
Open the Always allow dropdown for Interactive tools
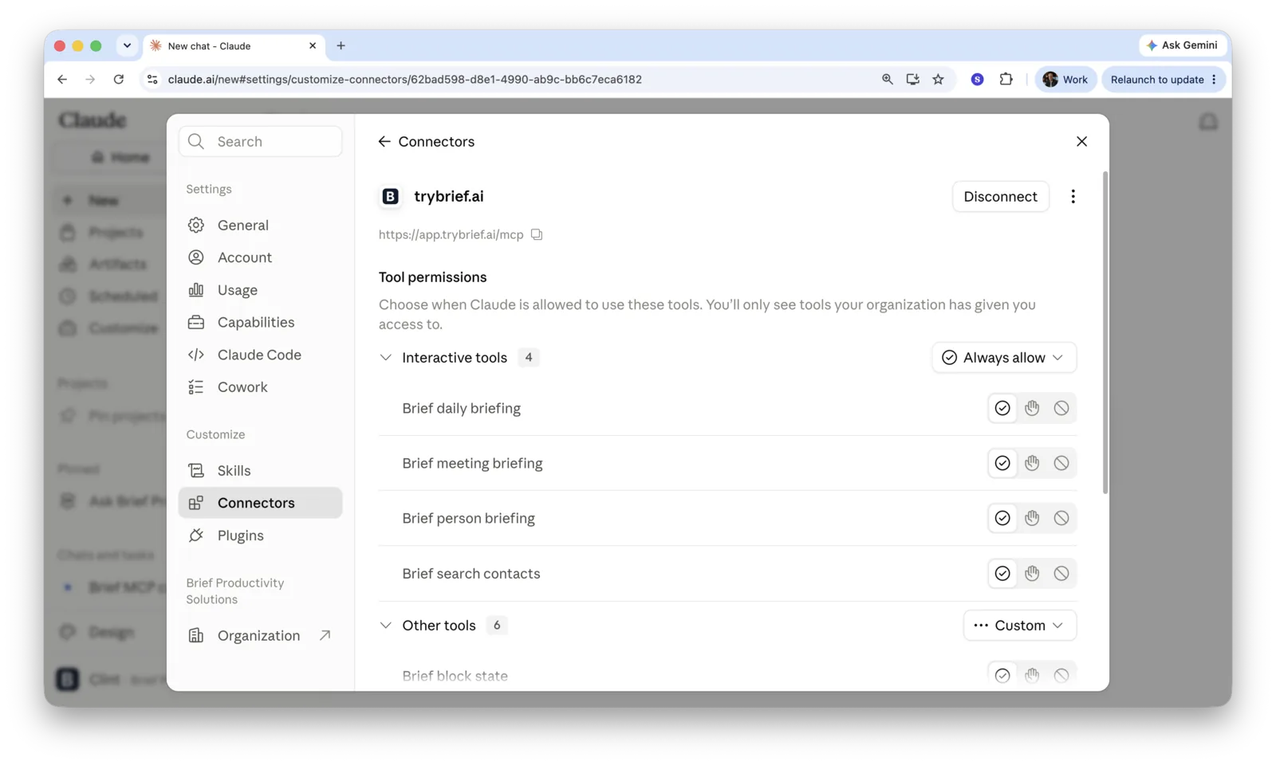[1003, 358]
